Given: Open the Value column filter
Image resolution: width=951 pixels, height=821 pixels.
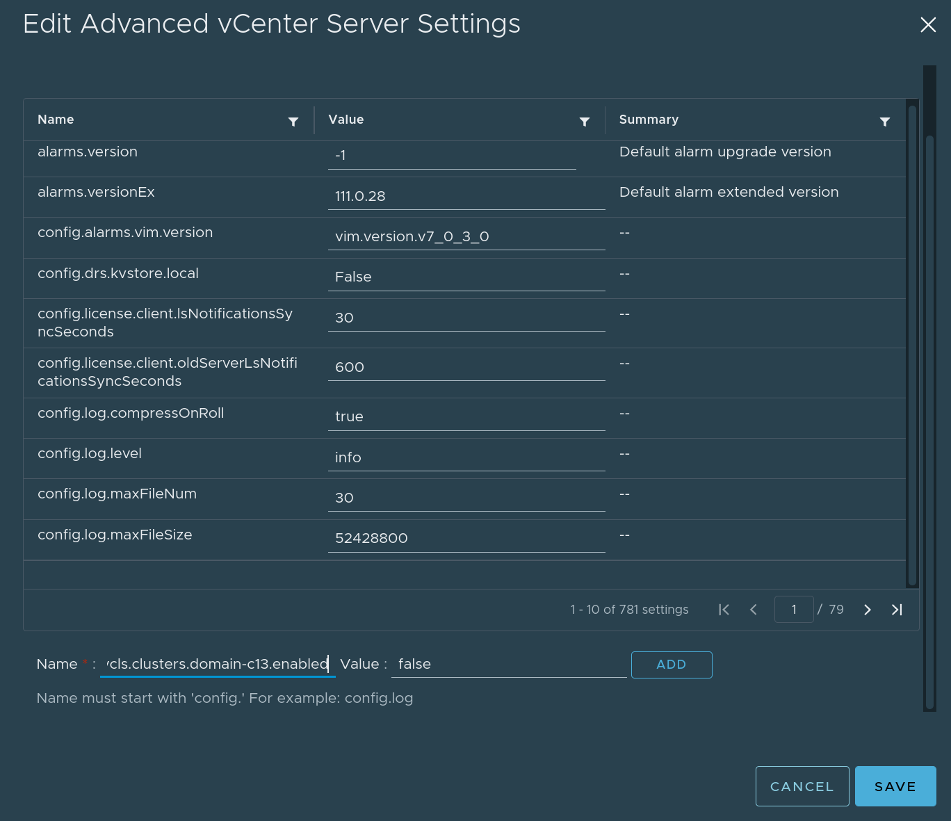Looking at the screenshot, I should (585, 122).
